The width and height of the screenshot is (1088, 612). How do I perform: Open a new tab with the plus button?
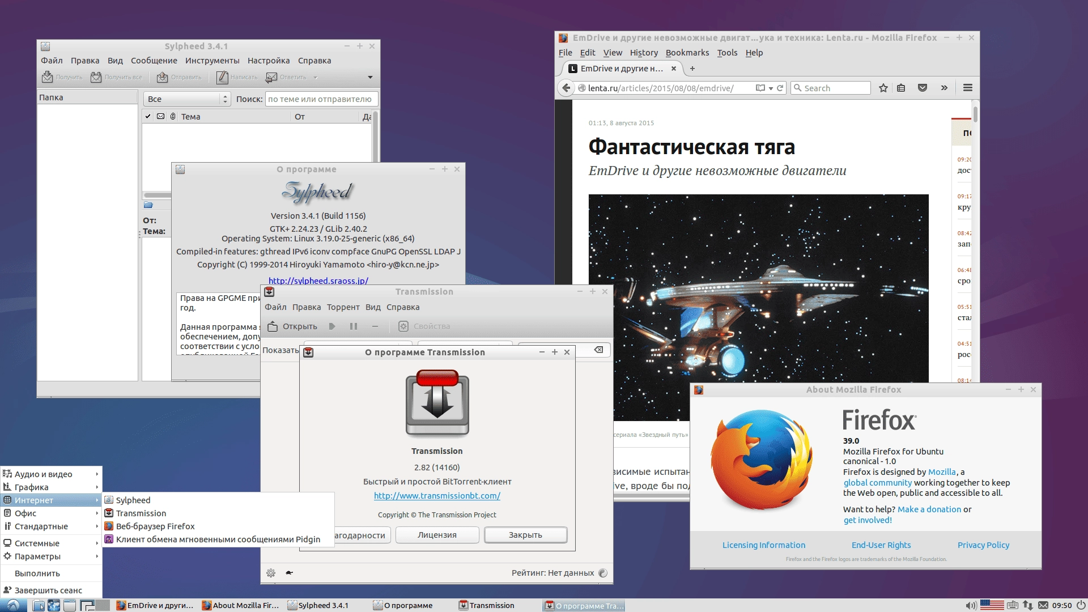692,69
